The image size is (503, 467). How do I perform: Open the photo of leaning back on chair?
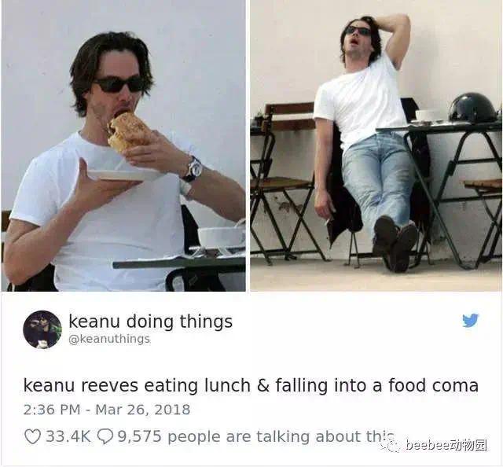point(376,145)
